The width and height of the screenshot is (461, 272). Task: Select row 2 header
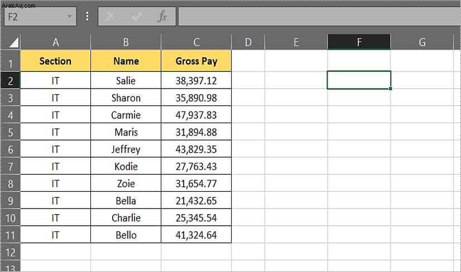pos(10,80)
